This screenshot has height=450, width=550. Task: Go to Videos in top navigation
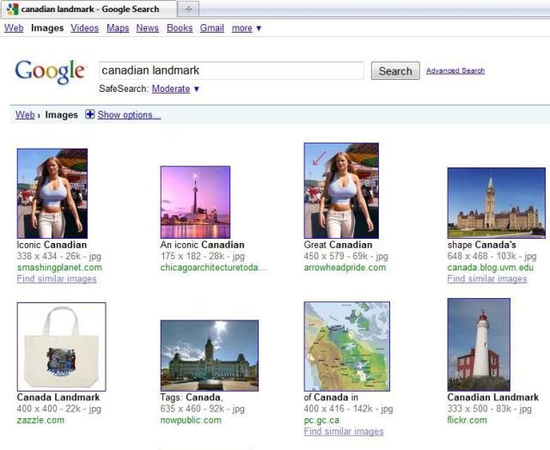pyautogui.click(x=84, y=28)
